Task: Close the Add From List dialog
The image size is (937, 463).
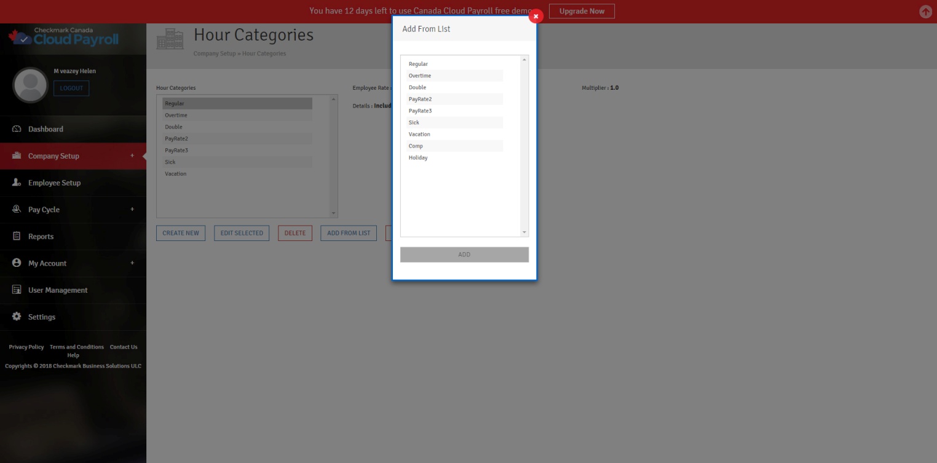Action: (536, 17)
